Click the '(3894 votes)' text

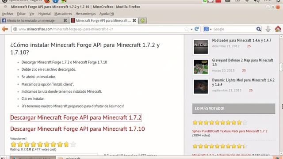tap(201, 135)
